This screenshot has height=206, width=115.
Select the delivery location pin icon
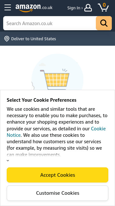7,39
